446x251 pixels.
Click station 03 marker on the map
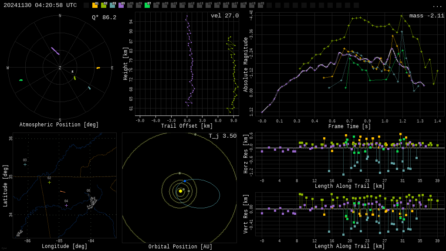[x=25, y=164]
